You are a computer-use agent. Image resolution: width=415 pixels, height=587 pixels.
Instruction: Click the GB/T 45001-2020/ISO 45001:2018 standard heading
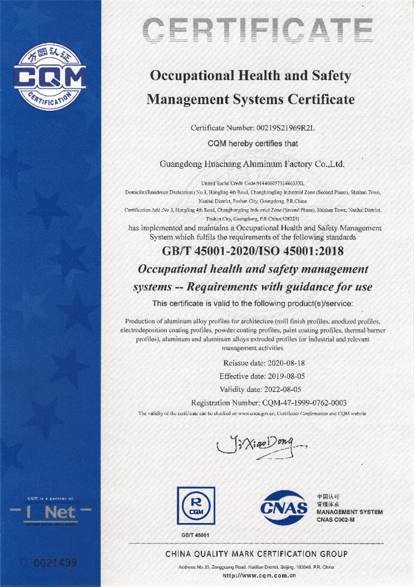(252, 251)
